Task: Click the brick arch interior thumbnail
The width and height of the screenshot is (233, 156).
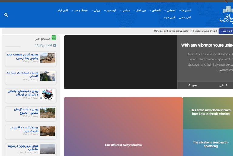Action: pos(48,131)
